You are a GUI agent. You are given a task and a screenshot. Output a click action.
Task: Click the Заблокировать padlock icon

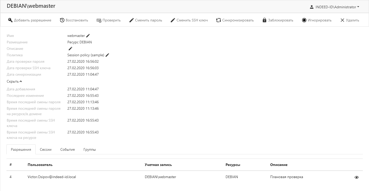(x=264, y=20)
